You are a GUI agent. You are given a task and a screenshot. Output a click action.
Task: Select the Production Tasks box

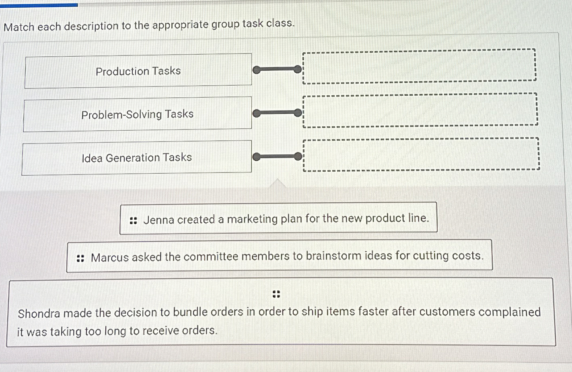[138, 71]
